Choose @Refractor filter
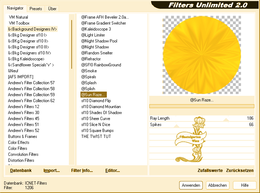The width and height of the screenshot is (260, 193). 91,59
